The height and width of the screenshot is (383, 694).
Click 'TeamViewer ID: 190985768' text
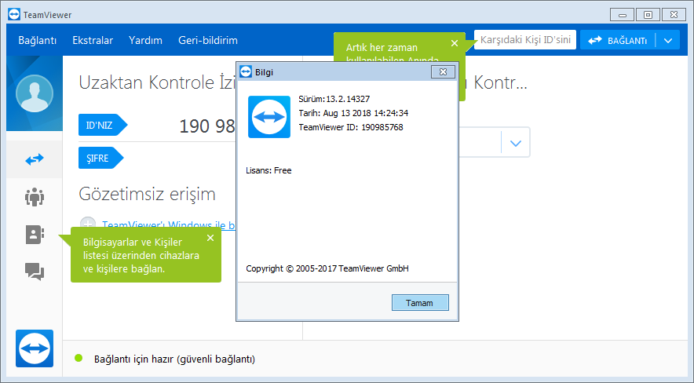[x=351, y=127]
